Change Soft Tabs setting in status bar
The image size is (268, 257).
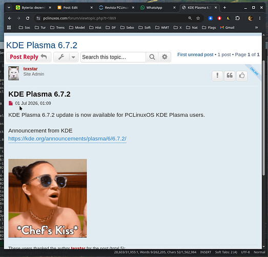pos(226,252)
